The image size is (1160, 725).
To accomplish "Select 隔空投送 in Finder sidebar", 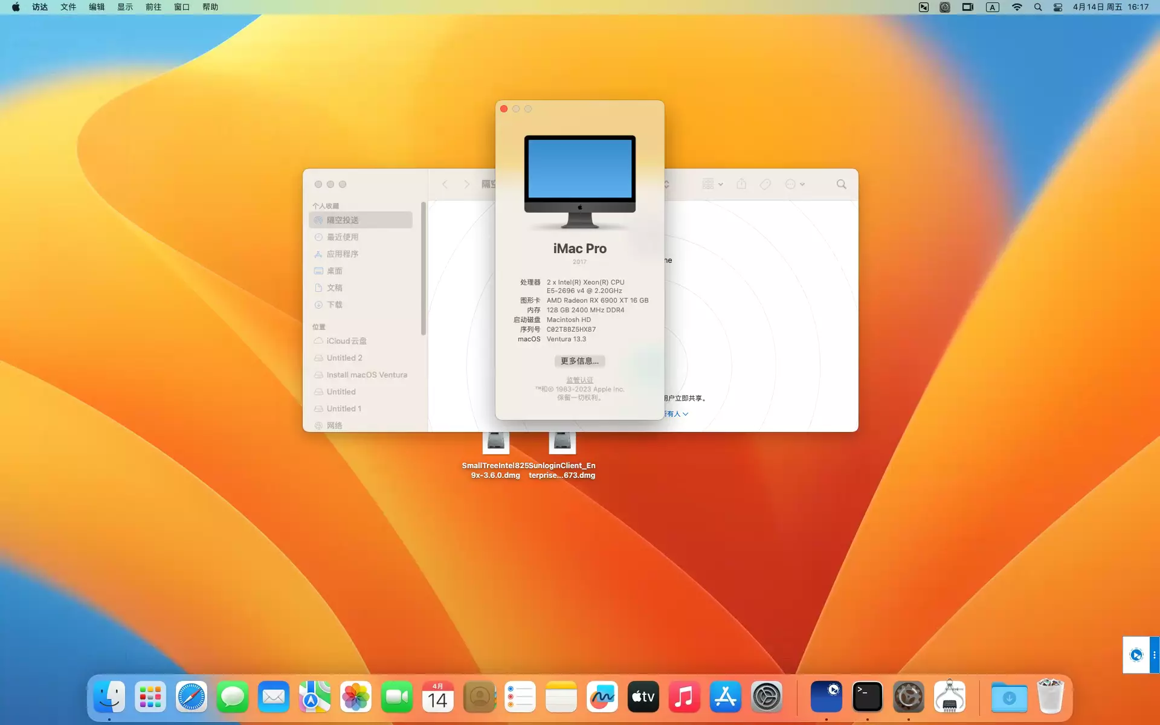I will pyautogui.click(x=344, y=220).
